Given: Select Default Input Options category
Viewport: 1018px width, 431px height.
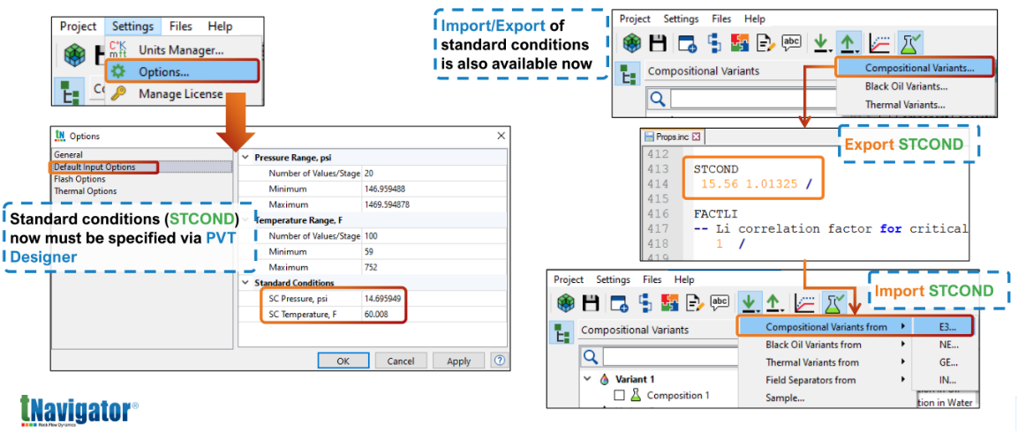Looking at the screenshot, I should [x=94, y=167].
